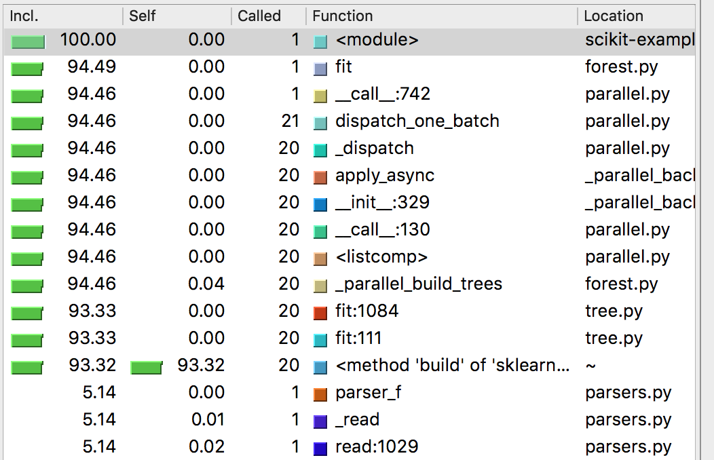Click the orange icon beside parser_f
This screenshot has height=460, width=714.
coord(320,394)
